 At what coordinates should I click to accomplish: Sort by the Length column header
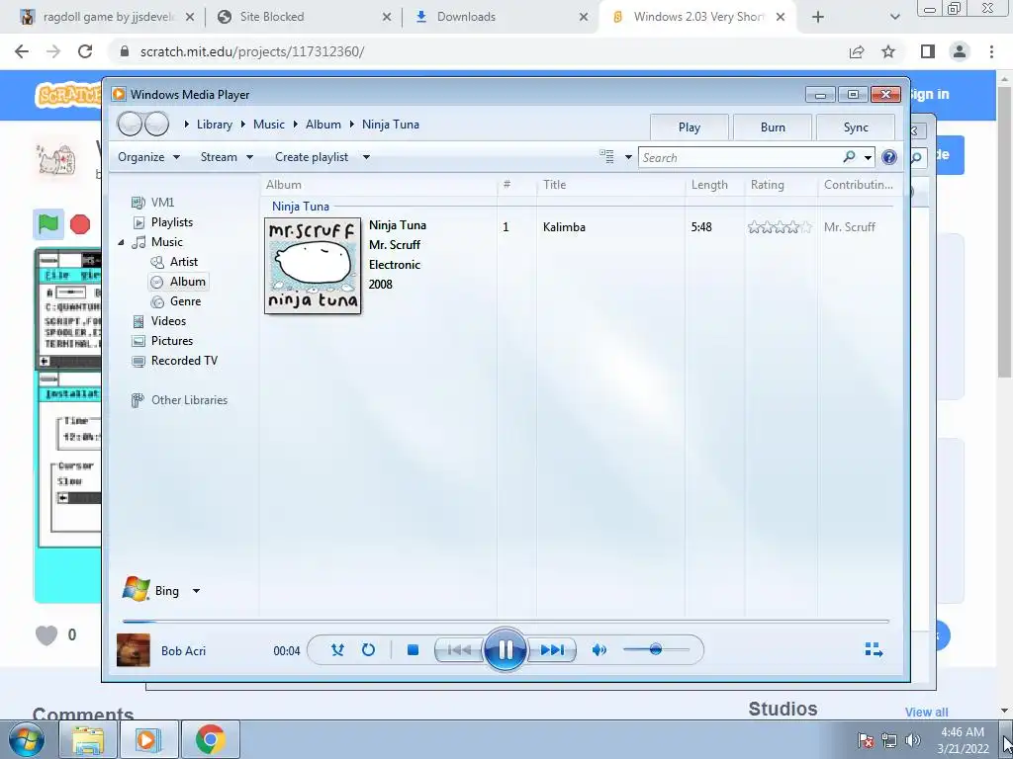pyautogui.click(x=709, y=185)
